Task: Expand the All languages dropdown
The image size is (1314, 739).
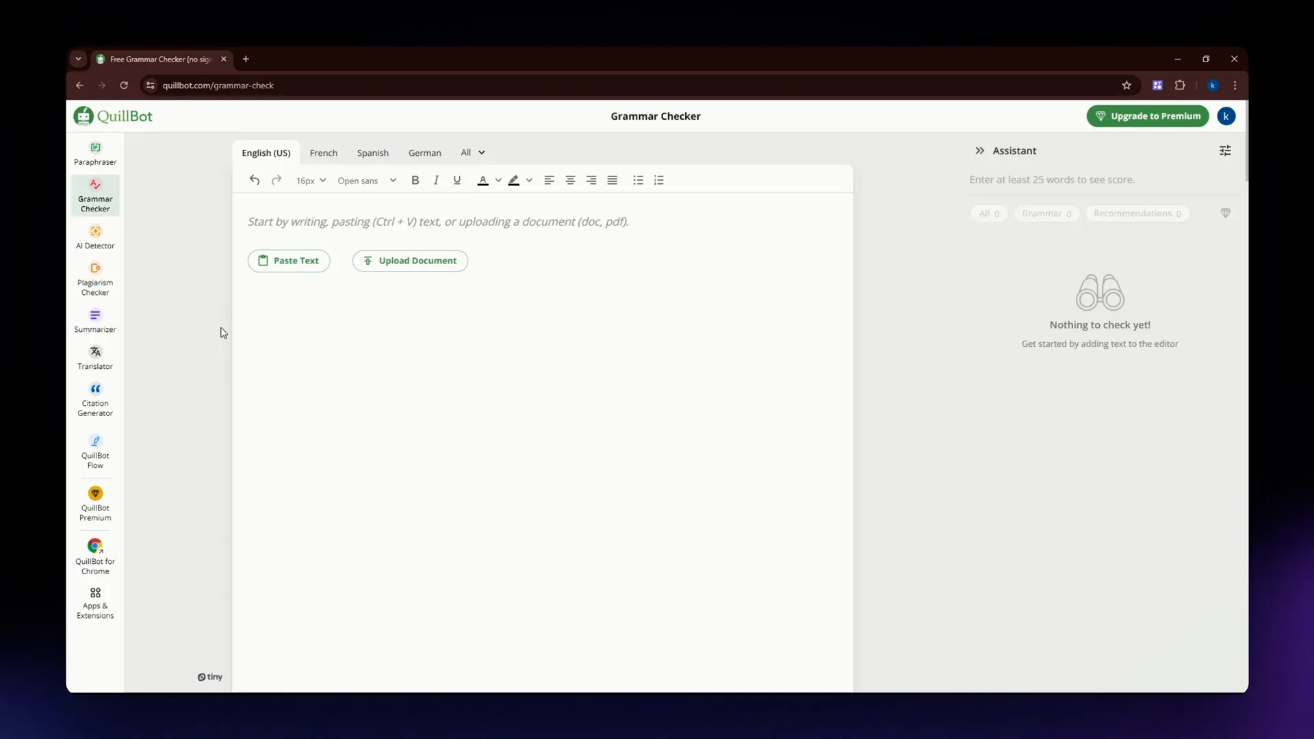Action: tap(473, 153)
